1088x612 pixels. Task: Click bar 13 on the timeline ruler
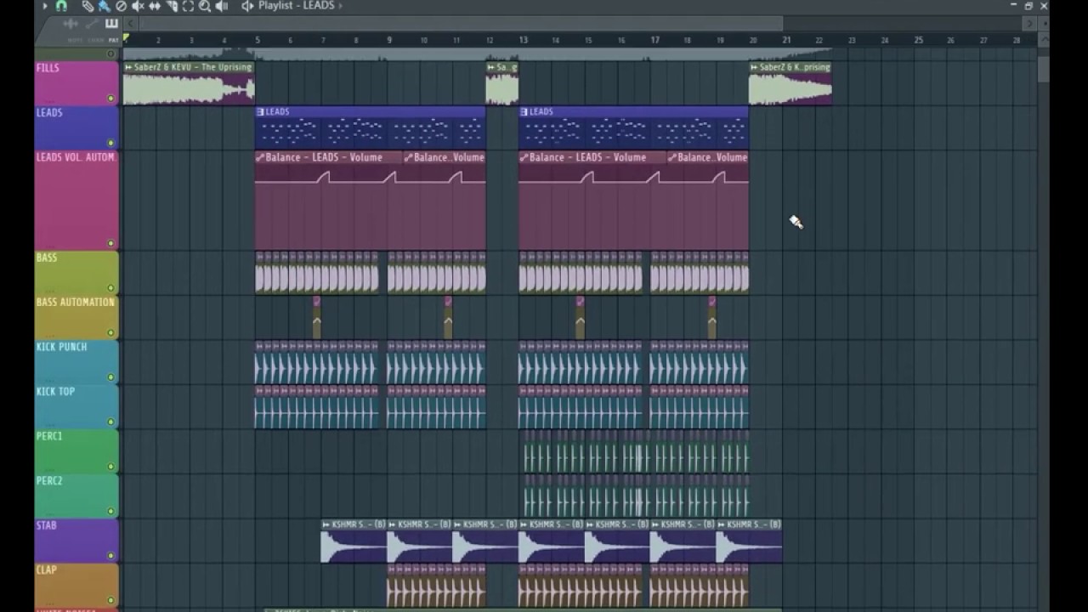tap(523, 40)
